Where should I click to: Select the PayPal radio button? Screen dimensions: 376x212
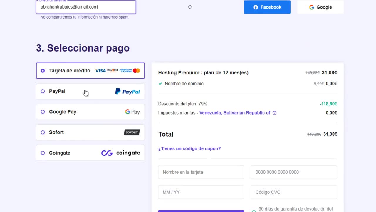tap(43, 91)
